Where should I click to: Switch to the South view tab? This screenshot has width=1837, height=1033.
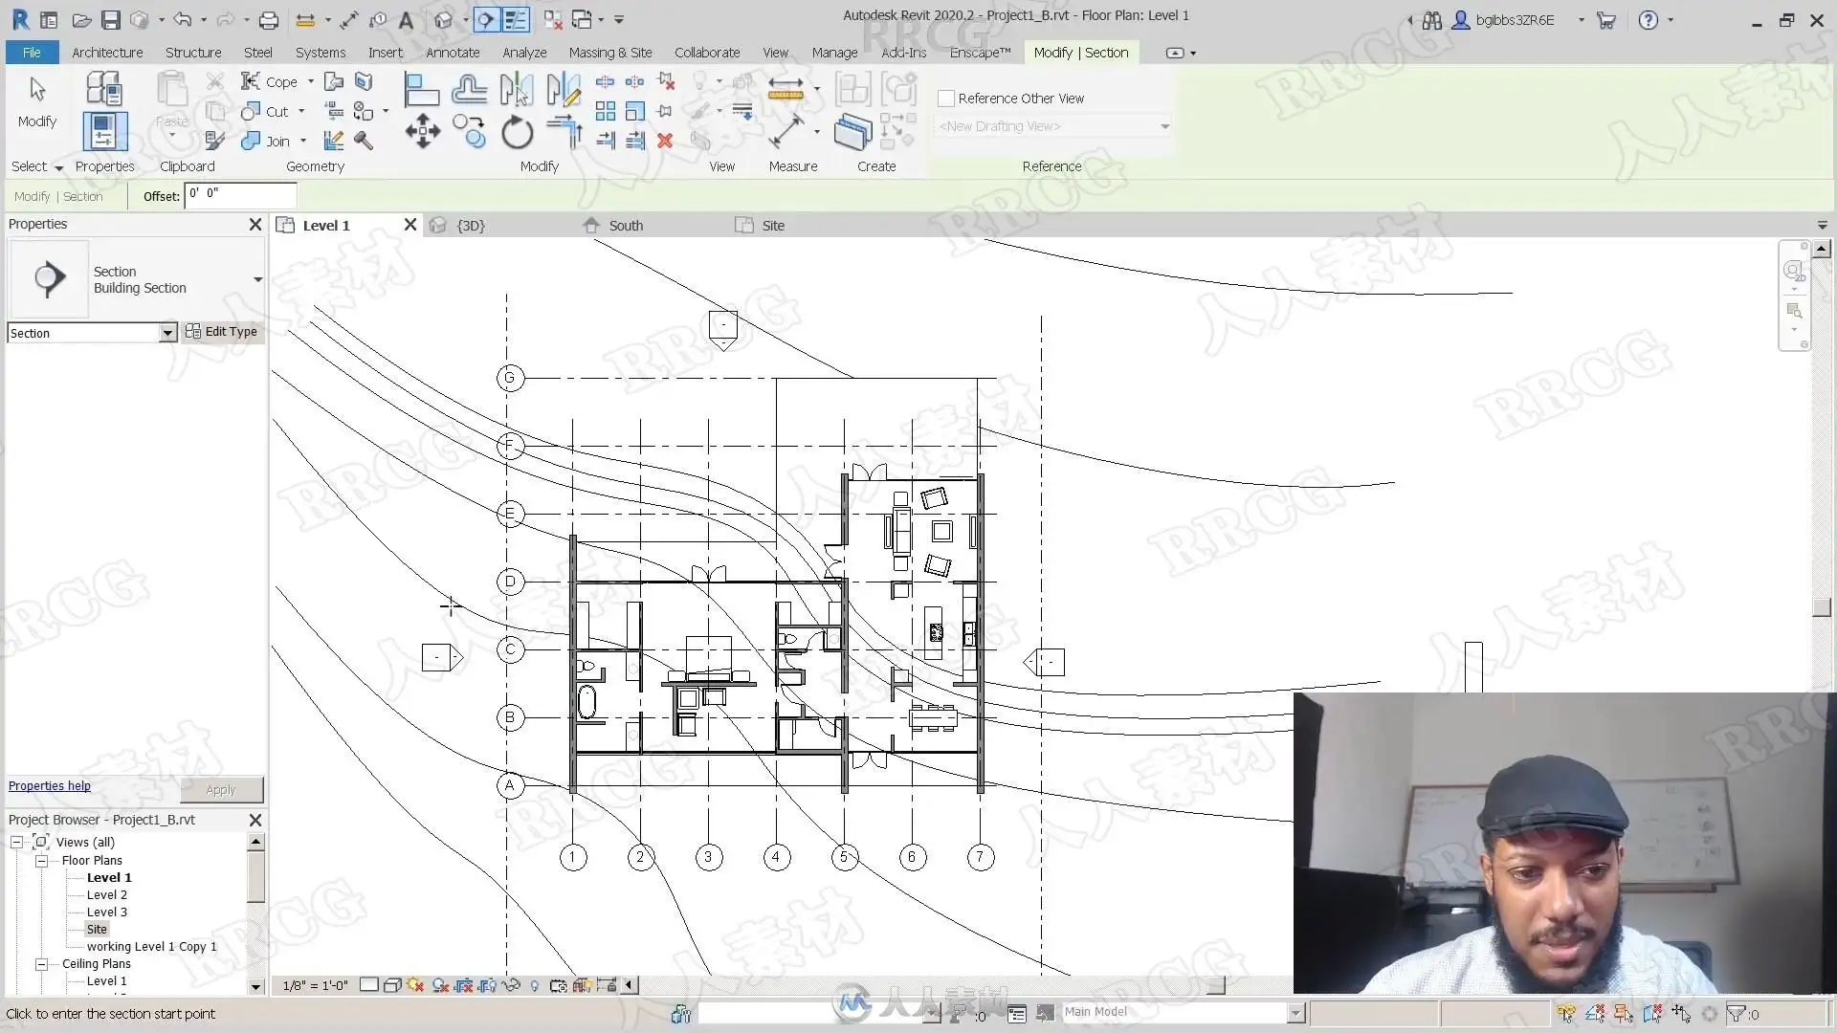click(626, 226)
